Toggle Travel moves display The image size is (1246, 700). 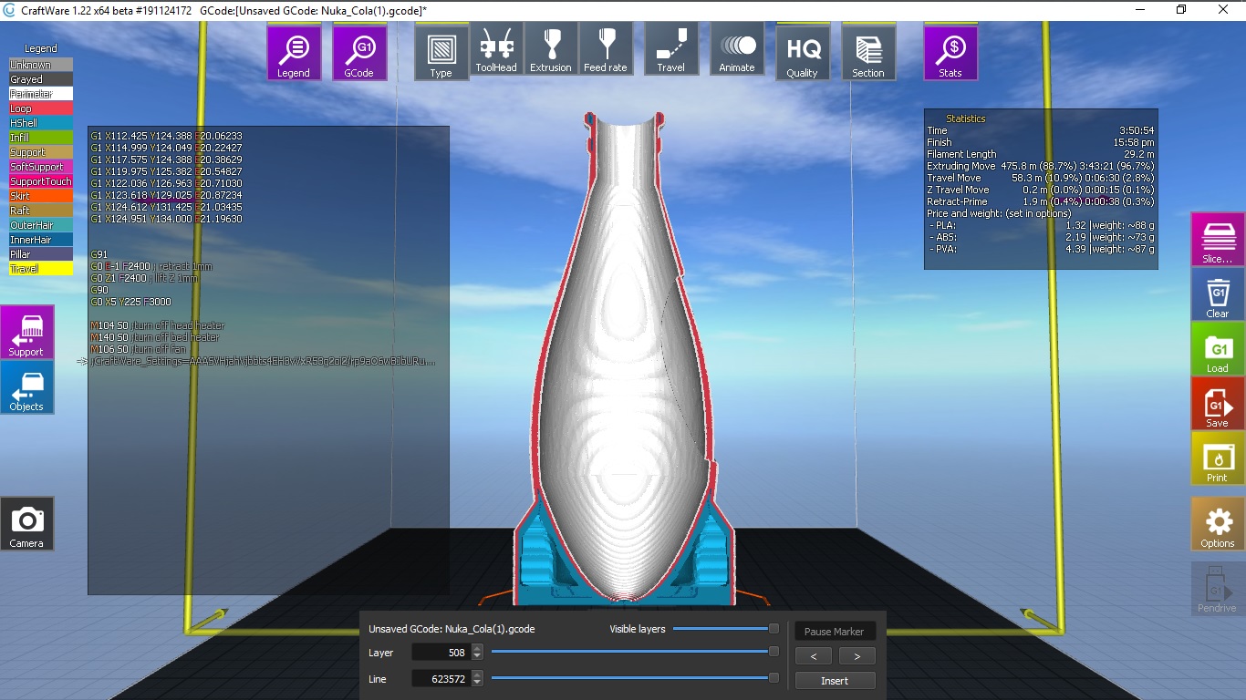point(671,50)
